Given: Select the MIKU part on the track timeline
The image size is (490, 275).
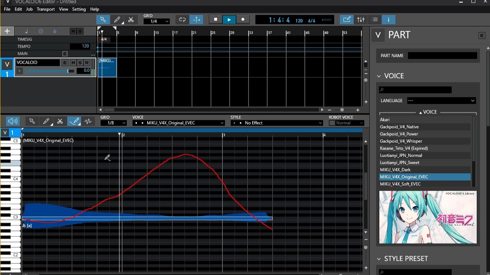Looking at the screenshot, I should click(x=107, y=67).
